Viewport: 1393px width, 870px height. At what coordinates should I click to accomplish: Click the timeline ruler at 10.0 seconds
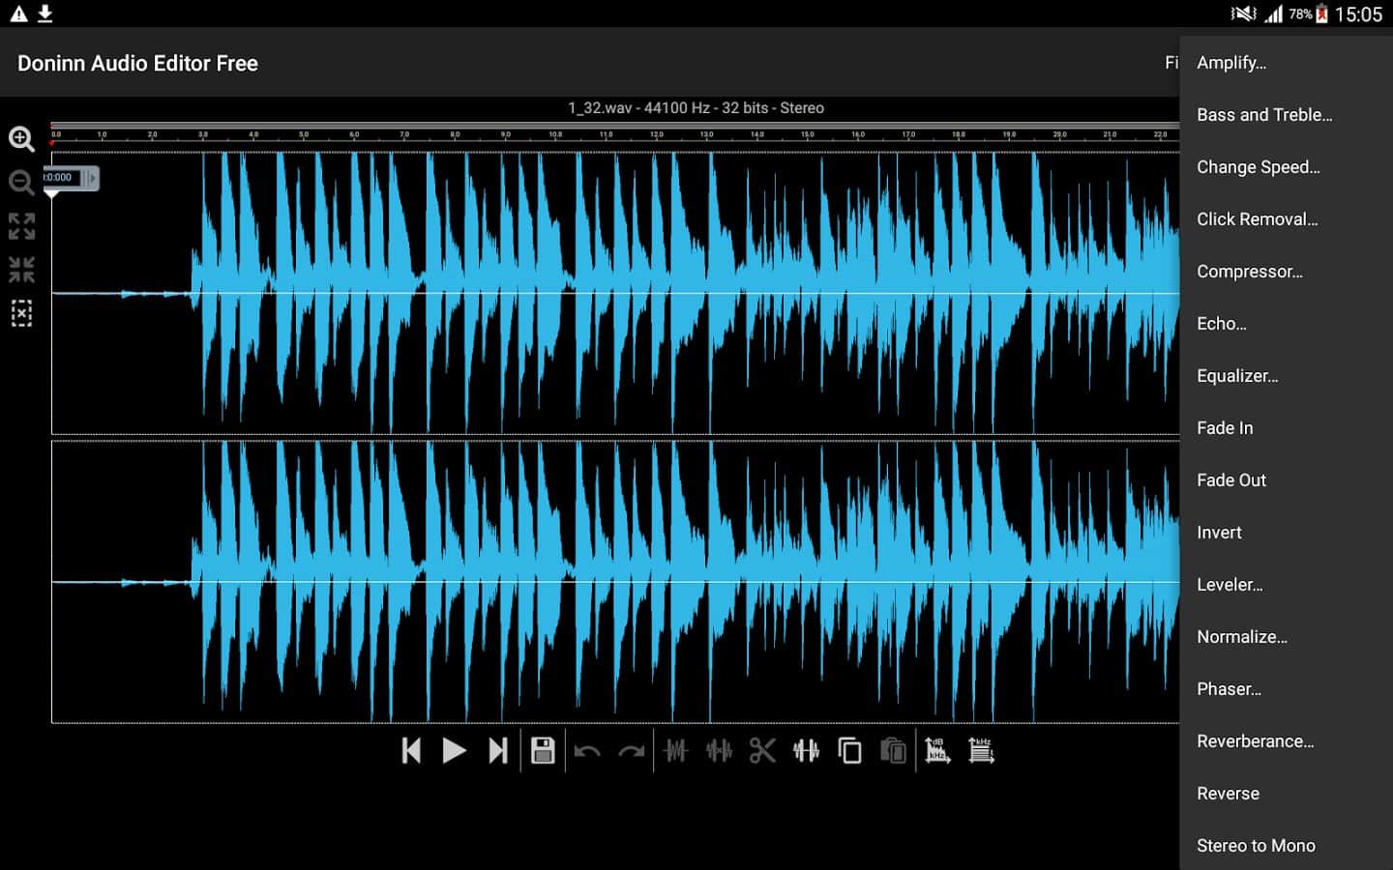pyautogui.click(x=555, y=134)
